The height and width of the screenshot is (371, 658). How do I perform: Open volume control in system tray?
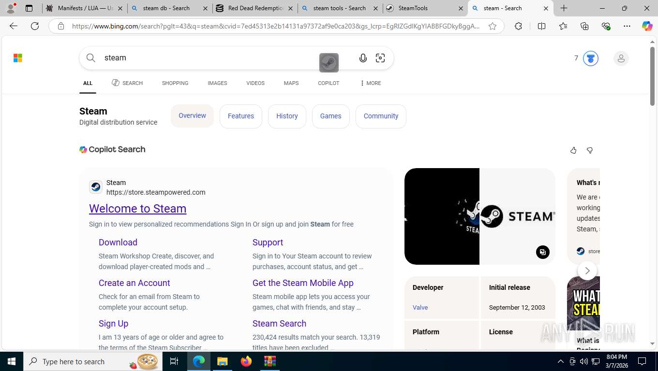584,361
